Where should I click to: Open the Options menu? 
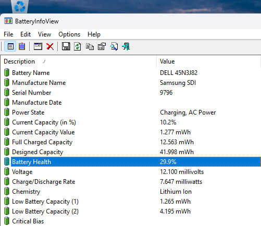(69, 34)
